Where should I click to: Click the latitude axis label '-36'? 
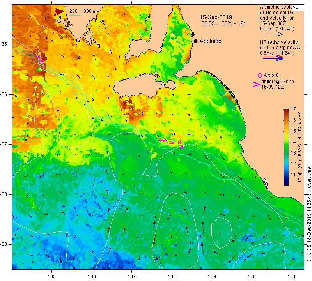tap(4, 94)
